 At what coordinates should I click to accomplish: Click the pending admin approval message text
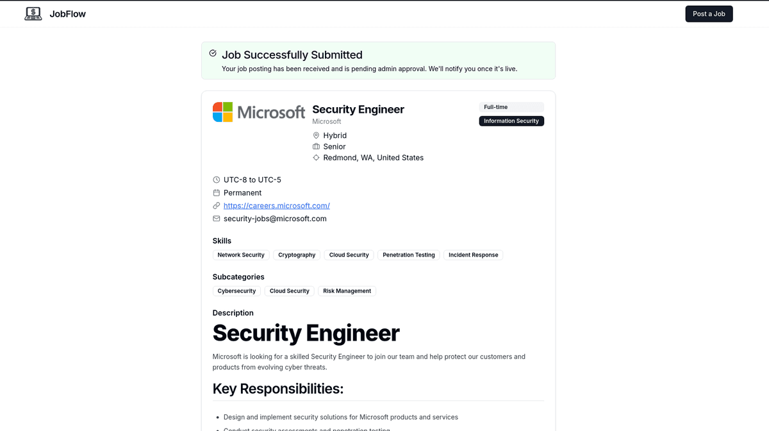(x=369, y=69)
